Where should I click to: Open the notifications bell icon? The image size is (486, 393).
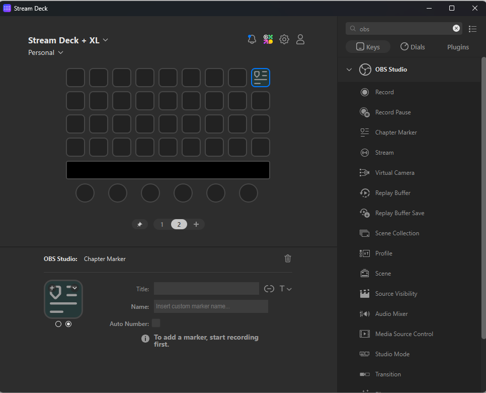pyautogui.click(x=252, y=39)
